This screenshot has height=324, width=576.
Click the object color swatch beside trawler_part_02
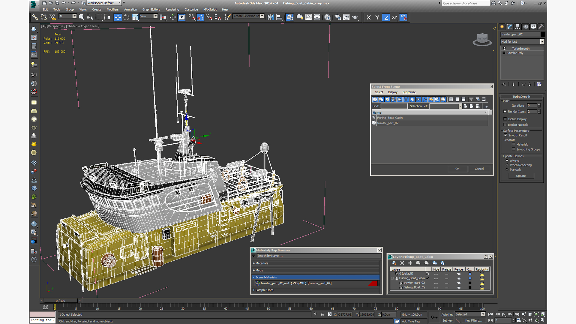click(x=543, y=34)
